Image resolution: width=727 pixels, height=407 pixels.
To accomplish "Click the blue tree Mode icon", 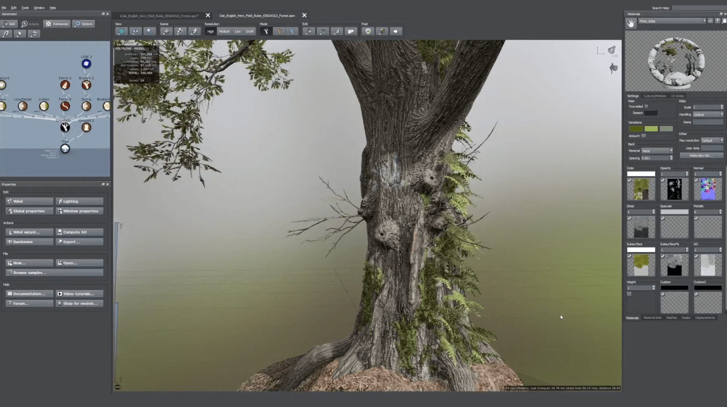I will click(292, 31).
